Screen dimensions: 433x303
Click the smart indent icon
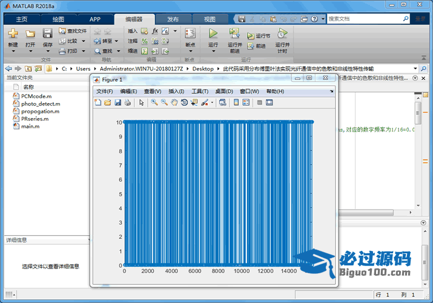click(x=144, y=51)
